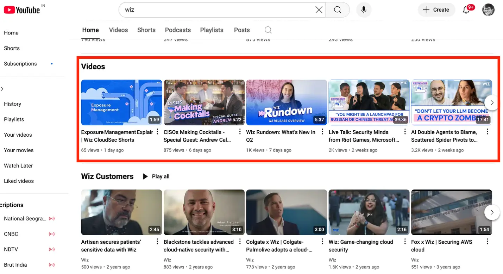503x274 pixels.
Task: Open options for CISOs Making Cocktails video
Action: click(x=240, y=132)
